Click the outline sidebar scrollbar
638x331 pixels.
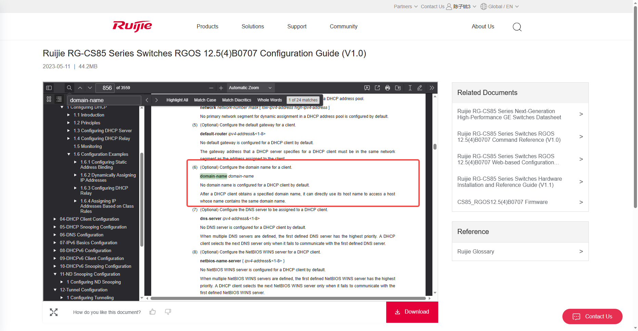point(142,199)
